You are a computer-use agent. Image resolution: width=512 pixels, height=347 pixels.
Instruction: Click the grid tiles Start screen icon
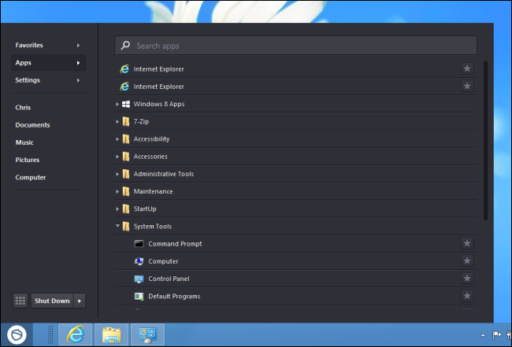(20, 301)
